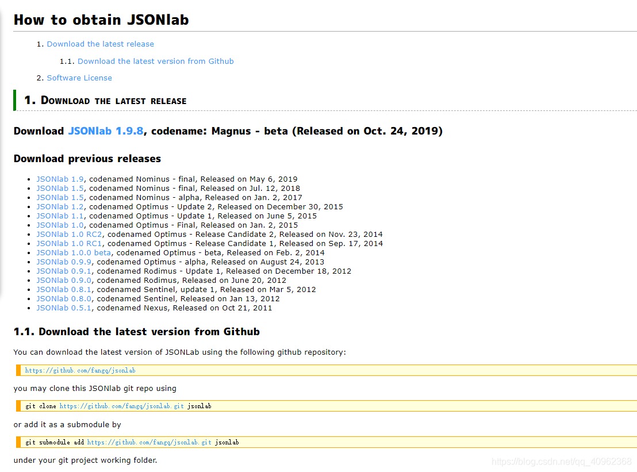The height and width of the screenshot is (472, 637).
Task: Click the 'you may clone this JSONlab git repo' text
Action: tap(95, 388)
